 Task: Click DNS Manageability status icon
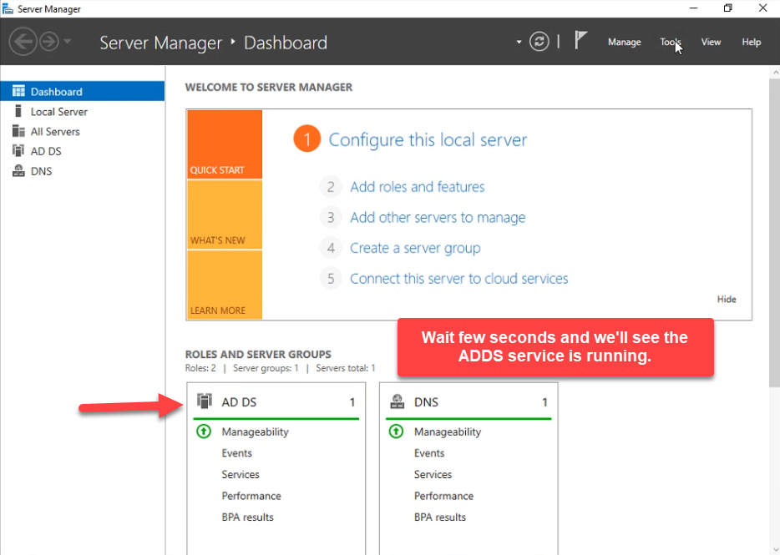396,431
